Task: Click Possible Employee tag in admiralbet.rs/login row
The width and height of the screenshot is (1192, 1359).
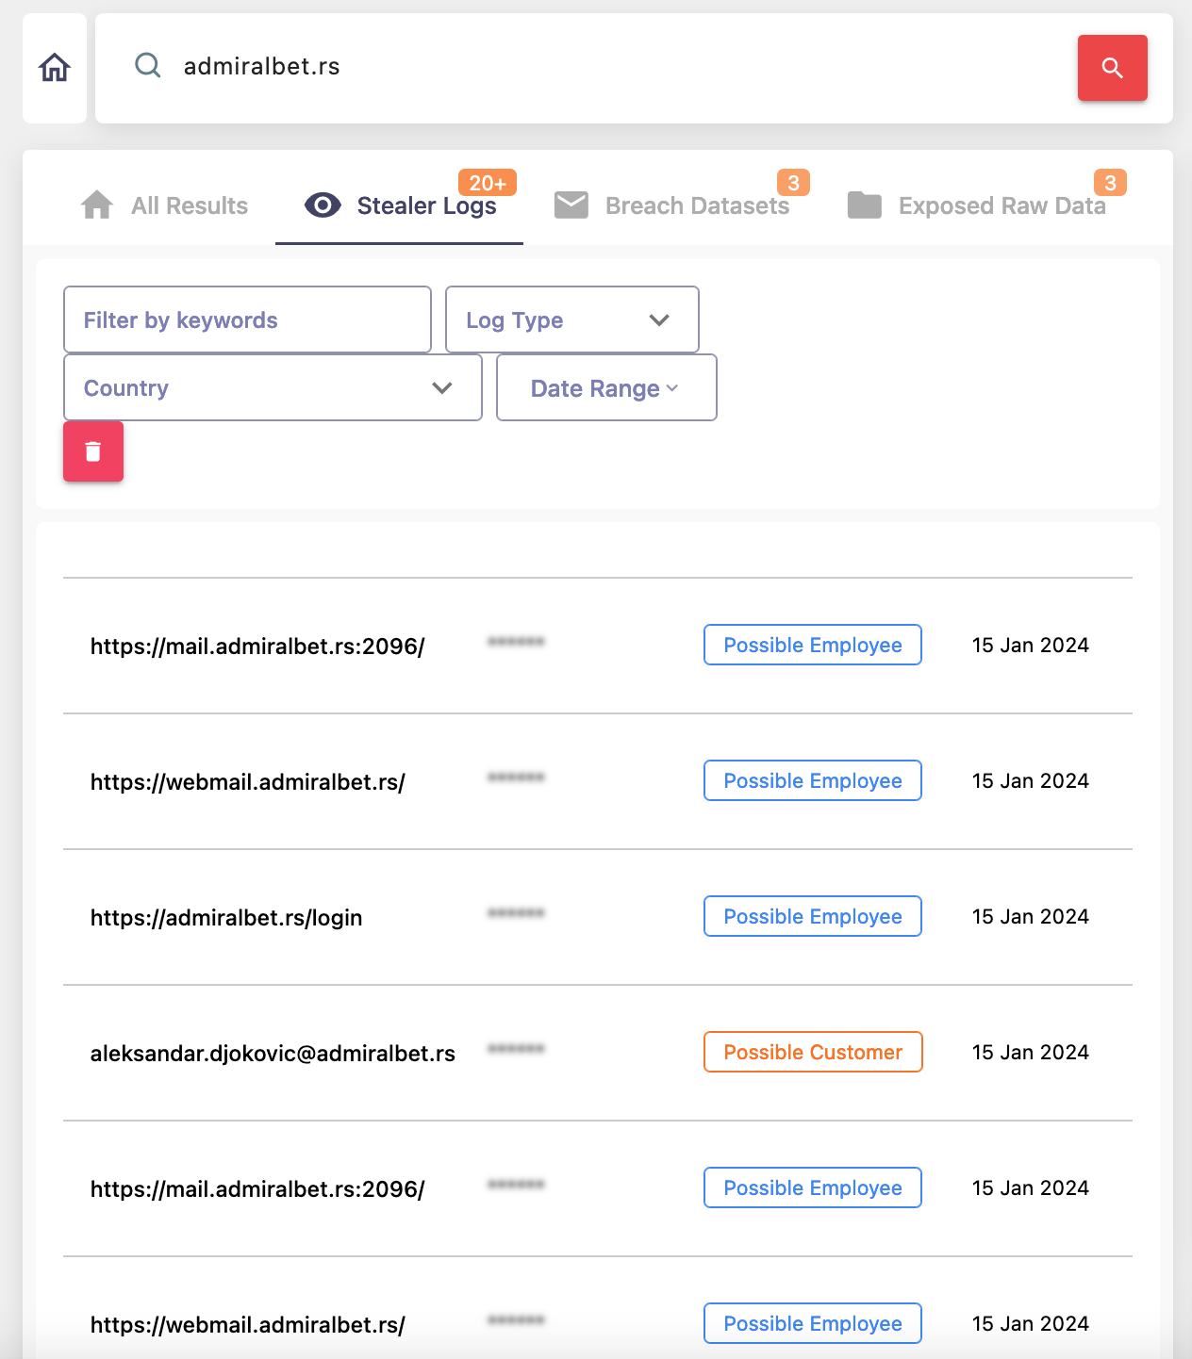Action: click(x=813, y=916)
